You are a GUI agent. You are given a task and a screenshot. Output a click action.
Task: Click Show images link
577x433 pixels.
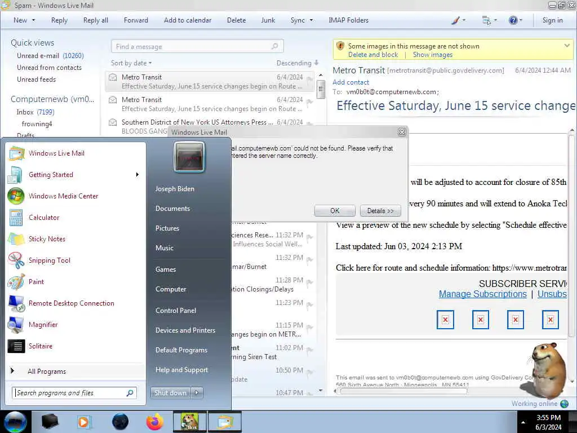[x=432, y=55]
